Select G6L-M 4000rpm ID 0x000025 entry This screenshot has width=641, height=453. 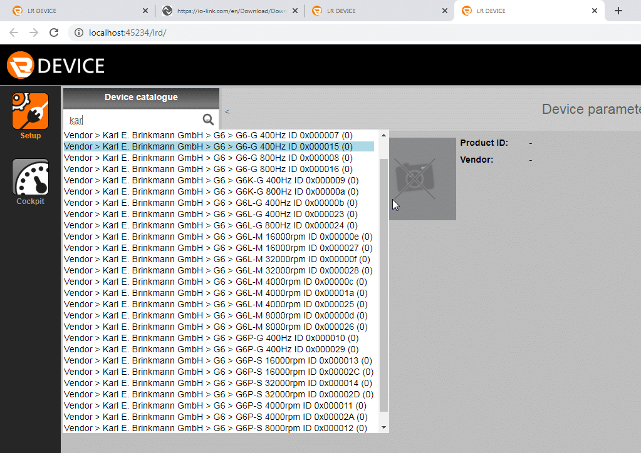pos(219,304)
